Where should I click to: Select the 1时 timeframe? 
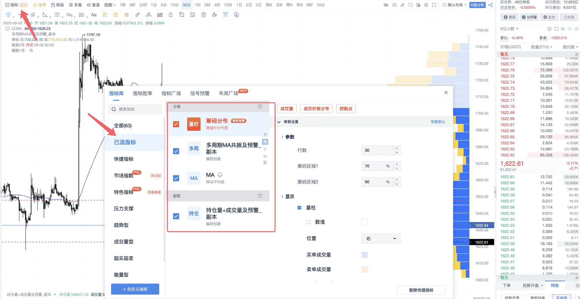tap(197, 5)
